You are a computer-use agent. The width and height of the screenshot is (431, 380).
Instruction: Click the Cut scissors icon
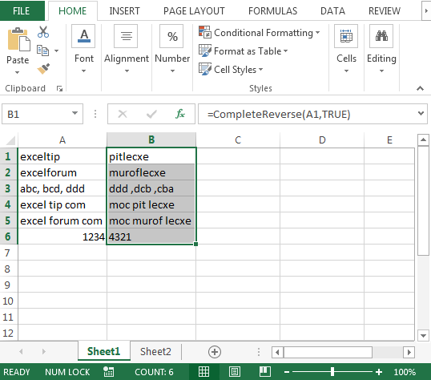pyautogui.click(x=43, y=32)
